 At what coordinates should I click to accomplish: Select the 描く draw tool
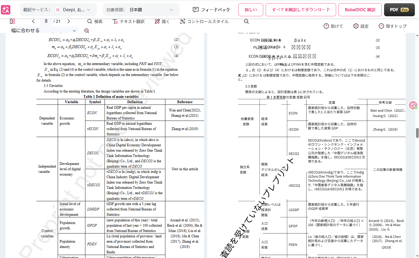[162, 21]
